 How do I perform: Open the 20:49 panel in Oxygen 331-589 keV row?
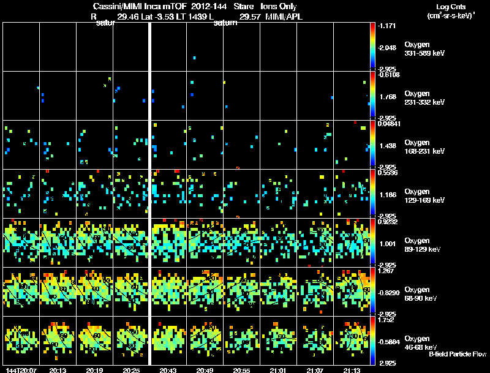coord(205,47)
